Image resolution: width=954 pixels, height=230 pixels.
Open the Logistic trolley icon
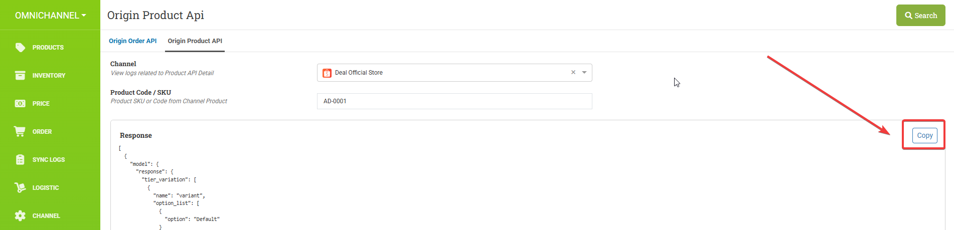click(20, 187)
